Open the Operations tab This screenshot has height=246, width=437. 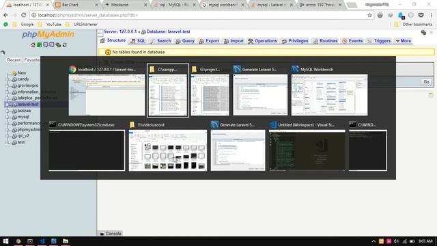tap(262, 41)
